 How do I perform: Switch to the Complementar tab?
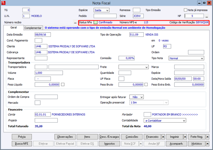33,28
